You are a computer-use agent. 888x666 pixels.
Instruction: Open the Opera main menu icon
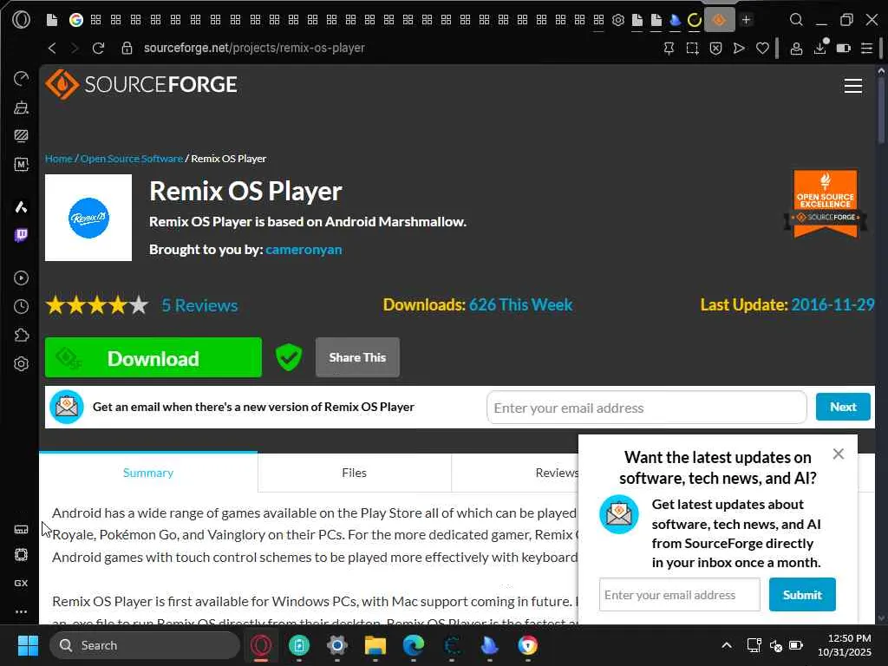pyautogui.click(x=21, y=21)
